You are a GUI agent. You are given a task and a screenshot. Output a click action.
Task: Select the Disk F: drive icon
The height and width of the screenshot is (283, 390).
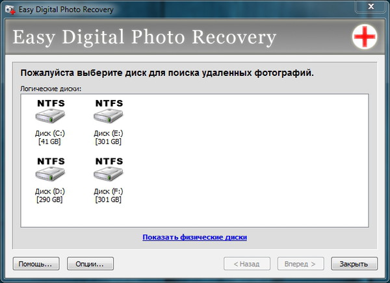(108, 175)
